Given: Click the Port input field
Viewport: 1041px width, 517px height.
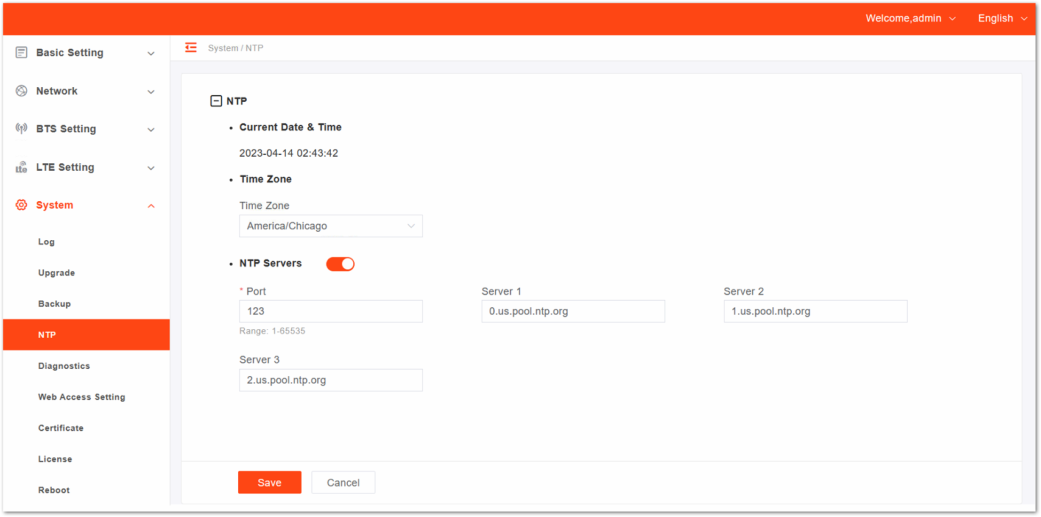Looking at the screenshot, I should [x=331, y=311].
